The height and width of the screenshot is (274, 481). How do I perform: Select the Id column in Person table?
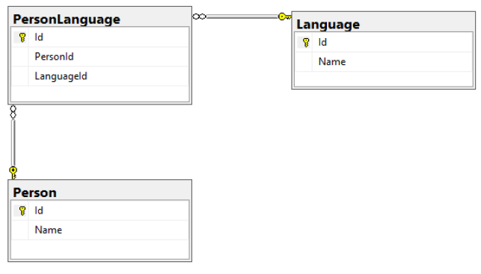(100, 211)
